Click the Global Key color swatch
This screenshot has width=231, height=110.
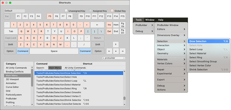[112, 11]
